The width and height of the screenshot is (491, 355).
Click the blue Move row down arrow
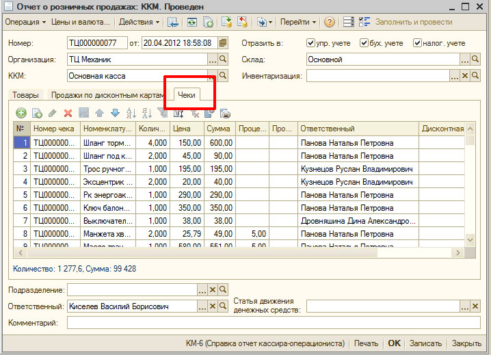[114, 113]
